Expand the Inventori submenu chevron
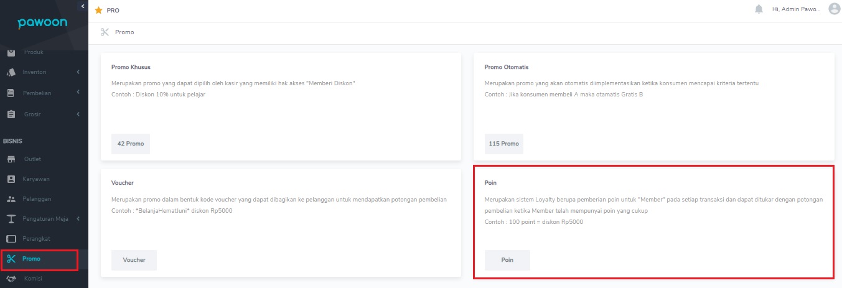 pos(78,72)
